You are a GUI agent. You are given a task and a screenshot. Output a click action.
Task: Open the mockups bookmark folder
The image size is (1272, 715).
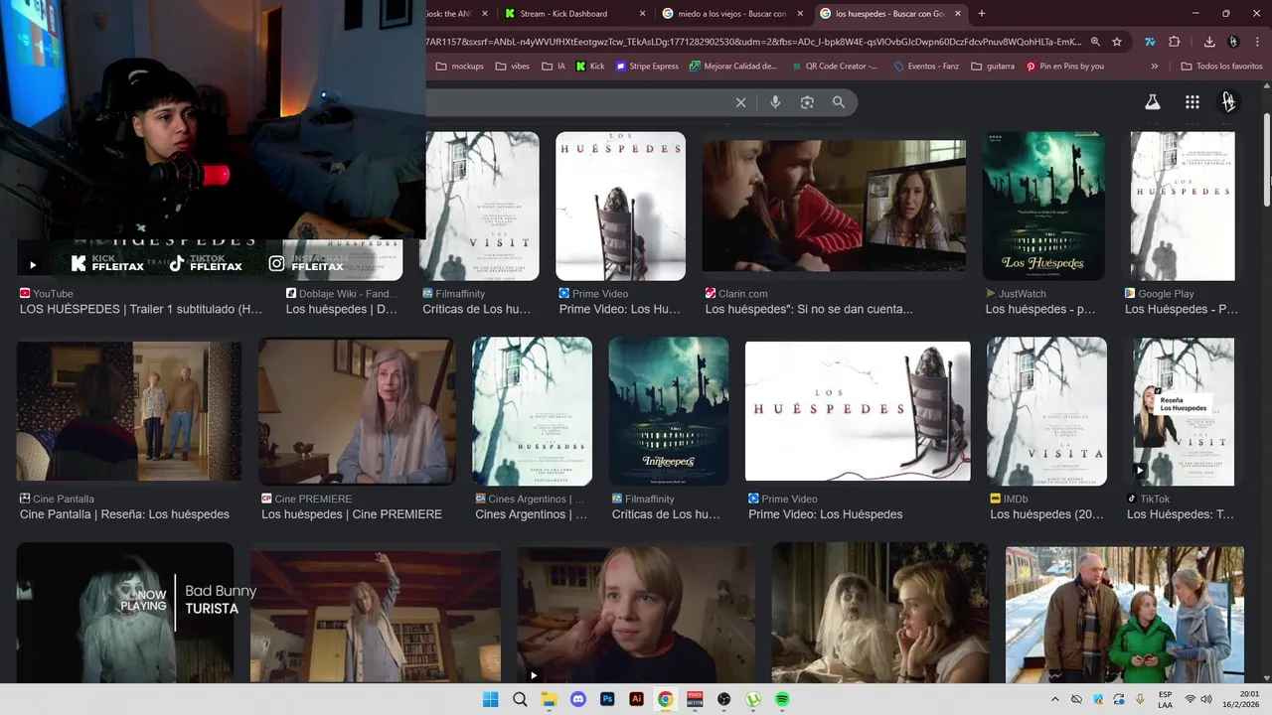tap(460, 67)
